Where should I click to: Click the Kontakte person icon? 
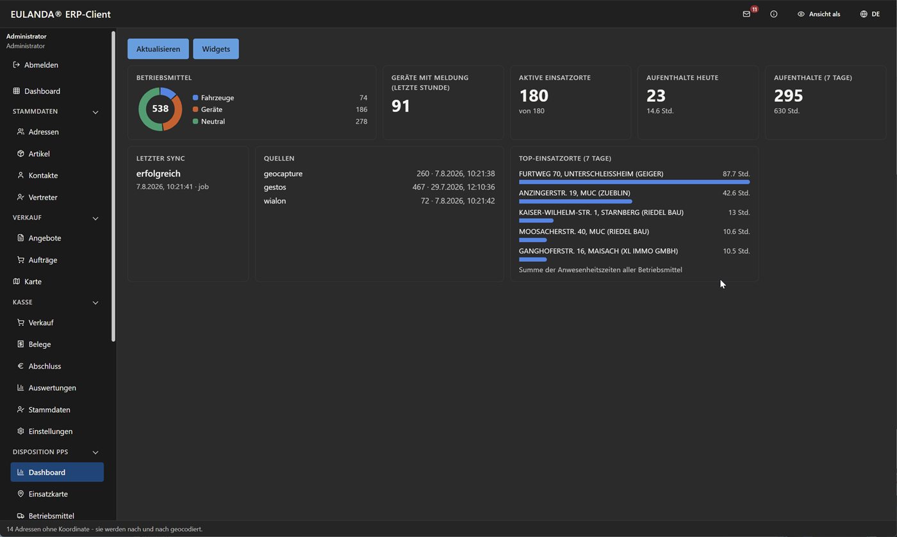click(x=21, y=175)
